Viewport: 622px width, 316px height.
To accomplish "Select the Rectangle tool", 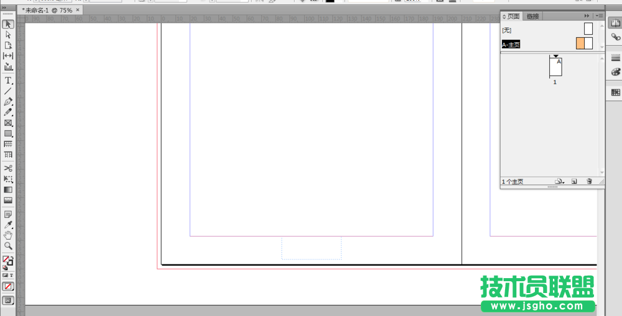I will pyautogui.click(x=8, y=134).
